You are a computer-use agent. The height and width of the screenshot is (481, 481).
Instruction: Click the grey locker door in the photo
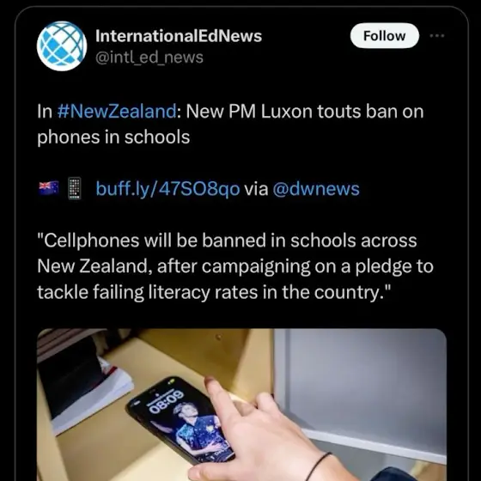(x=360, y=396)
